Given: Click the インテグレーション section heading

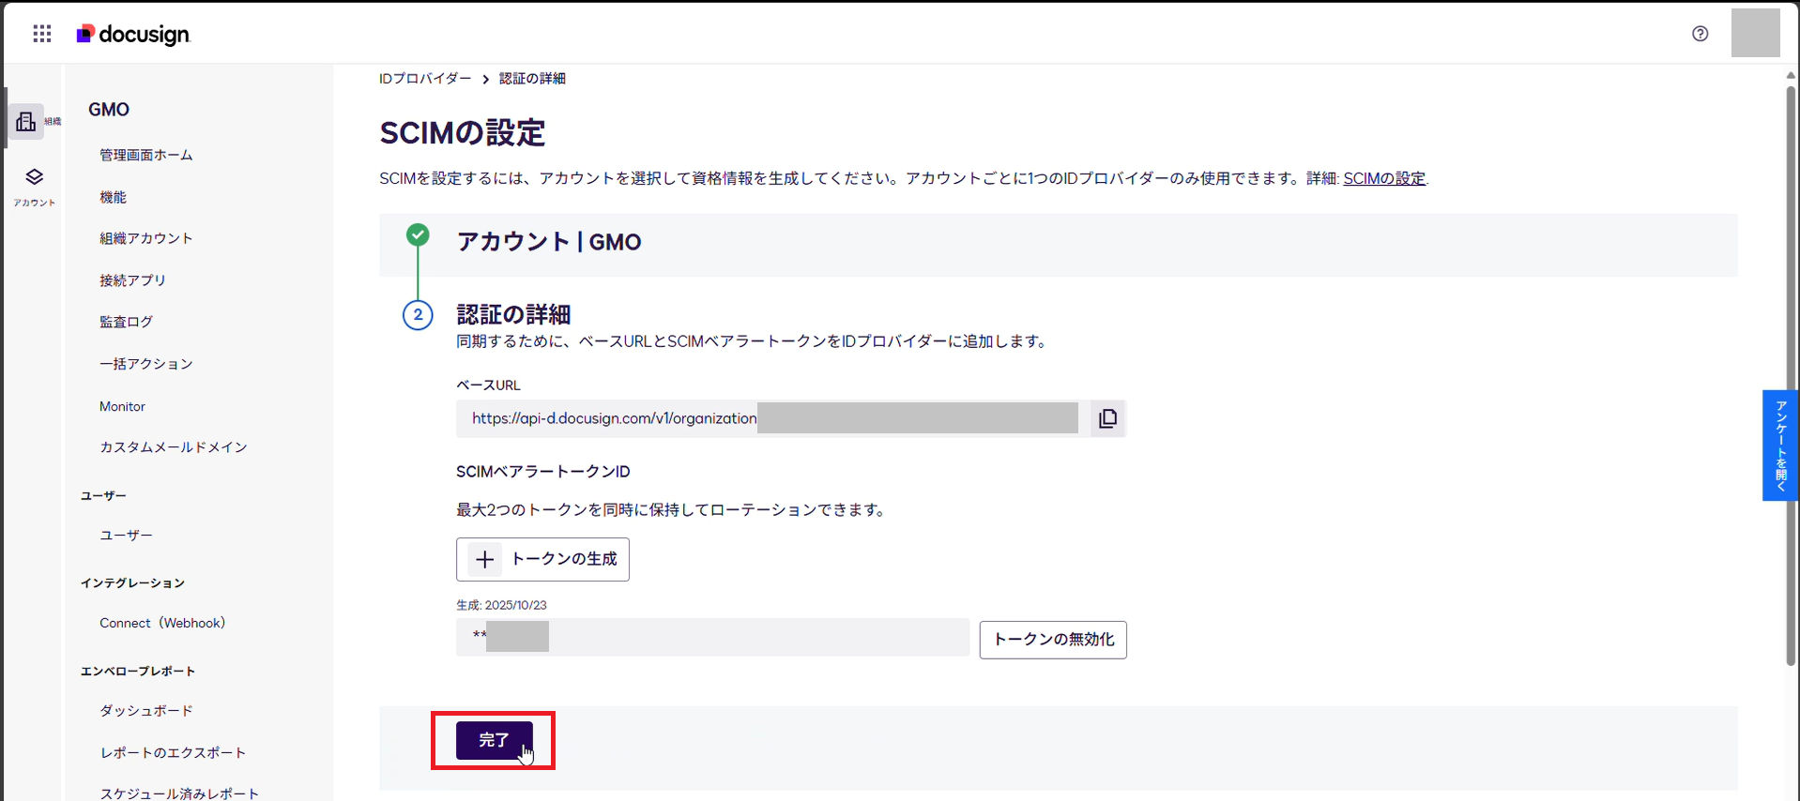Looking at the screenshot, I should point(132,583).
